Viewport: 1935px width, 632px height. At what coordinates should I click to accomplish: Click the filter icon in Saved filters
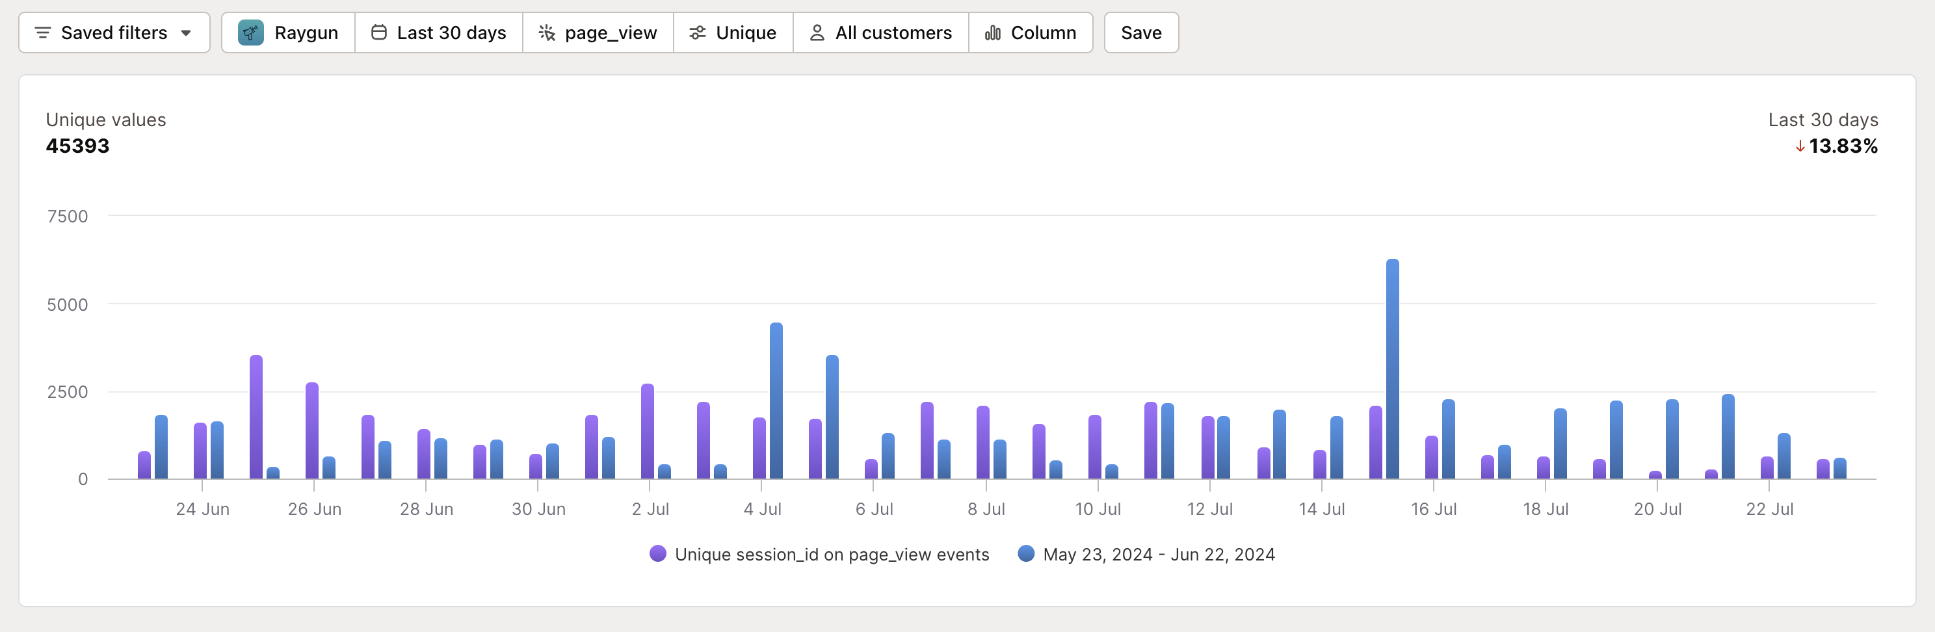click(x=43, y=33)
